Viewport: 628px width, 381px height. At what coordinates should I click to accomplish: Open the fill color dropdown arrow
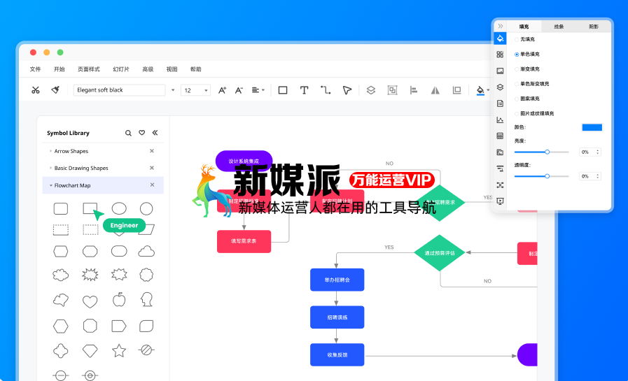click(488, 90)
